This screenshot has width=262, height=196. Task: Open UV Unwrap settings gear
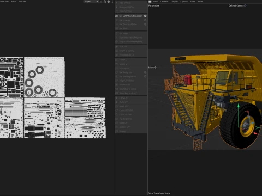click(x=145, y=20)
